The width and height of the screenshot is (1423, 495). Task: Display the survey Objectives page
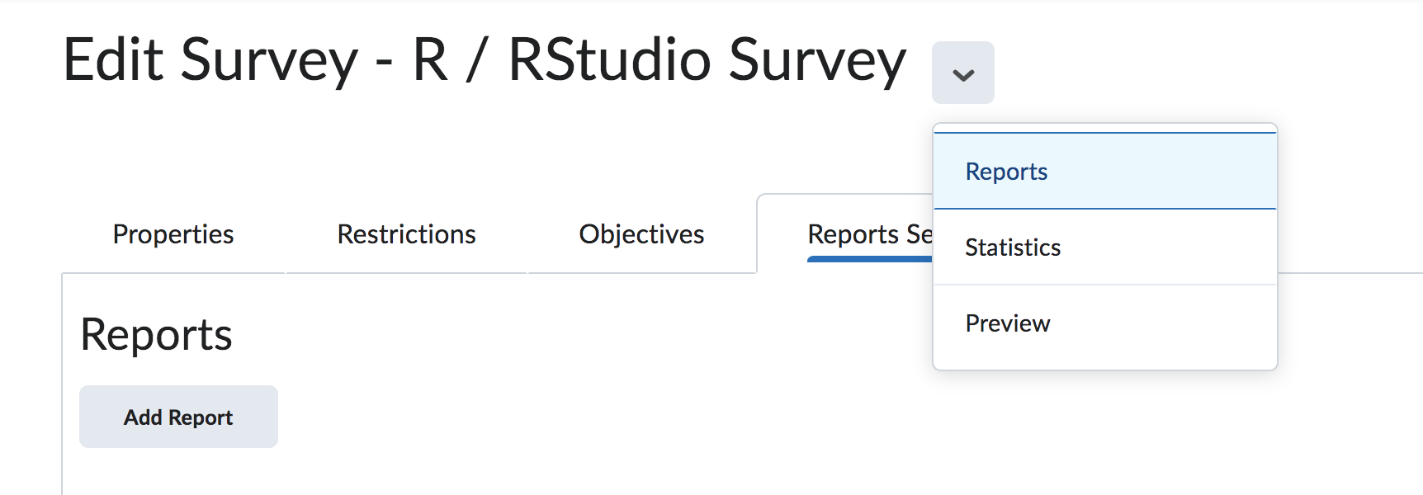tap(641, 234)
